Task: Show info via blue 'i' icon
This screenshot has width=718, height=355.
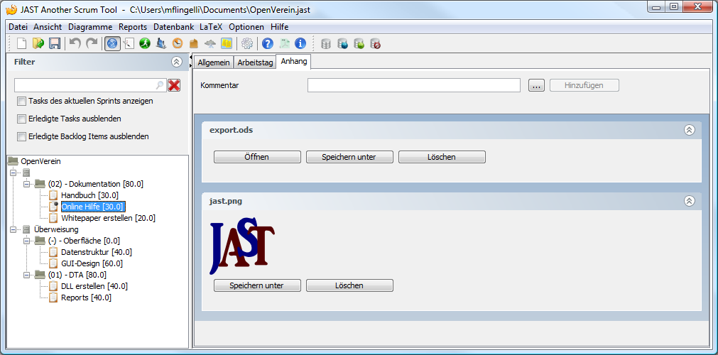Action: click(x=300, y=43)
